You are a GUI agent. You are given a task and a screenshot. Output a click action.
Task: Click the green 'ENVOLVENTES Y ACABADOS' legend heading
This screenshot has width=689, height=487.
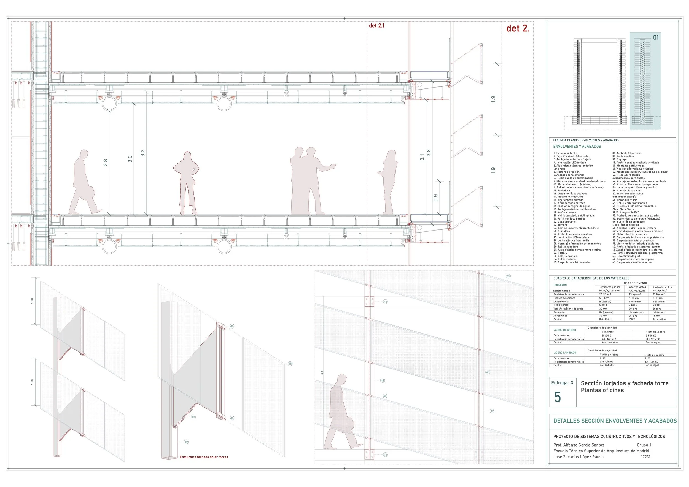pyautogui.click(x=577, y=146)
